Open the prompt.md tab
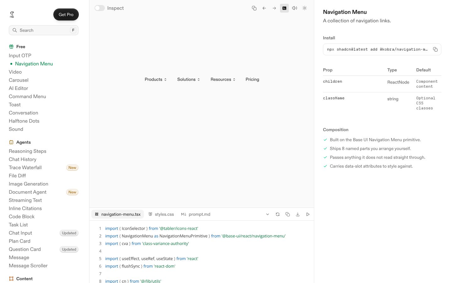This screenshot has width=452, height=283. point(196,214)
